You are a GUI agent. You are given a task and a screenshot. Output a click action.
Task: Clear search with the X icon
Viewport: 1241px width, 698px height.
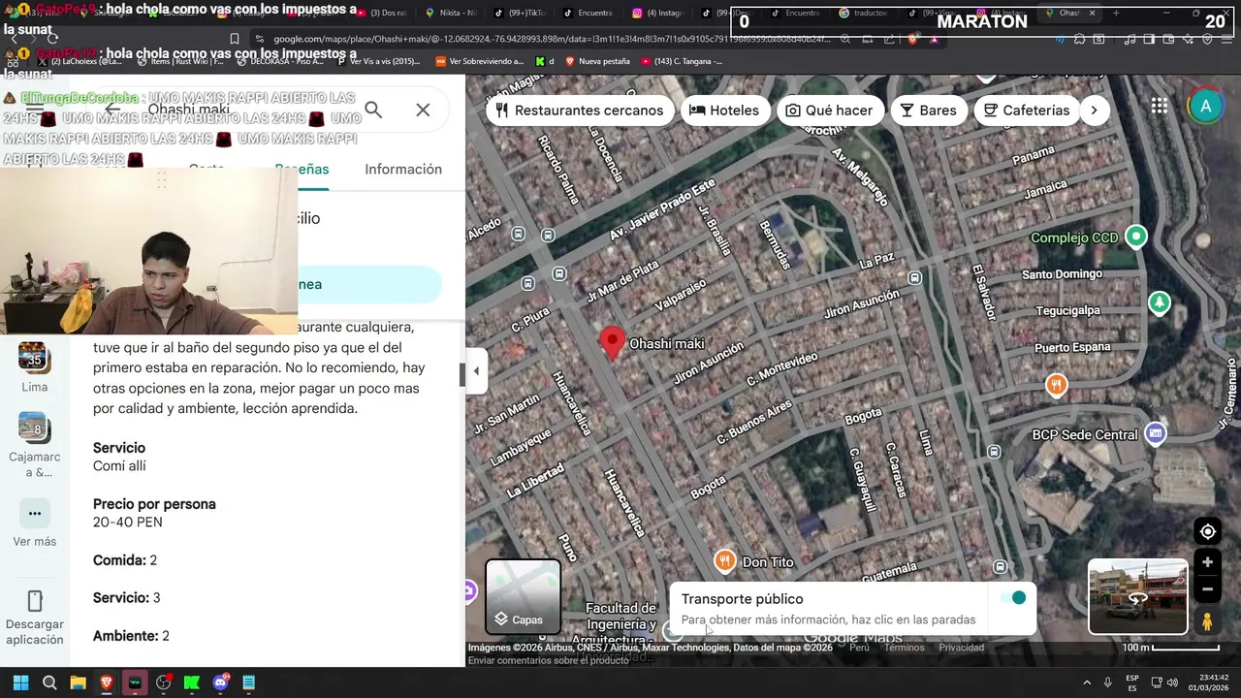(x=423, y=110)
